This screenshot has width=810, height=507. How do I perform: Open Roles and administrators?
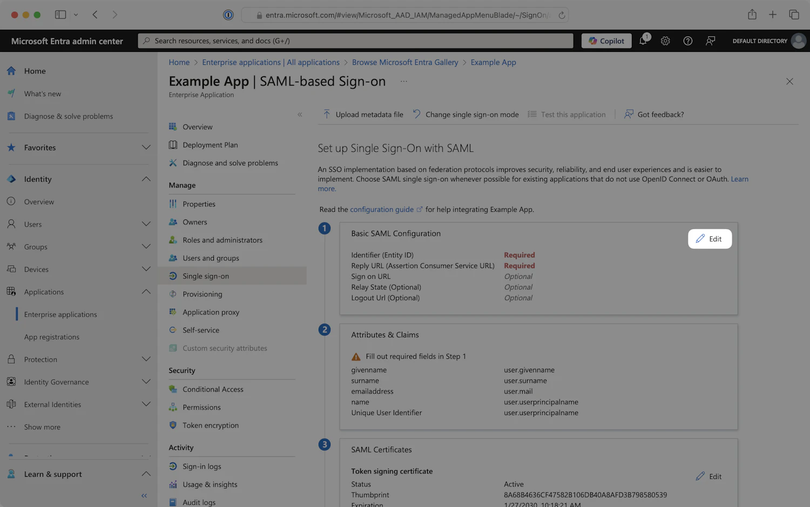222,240
